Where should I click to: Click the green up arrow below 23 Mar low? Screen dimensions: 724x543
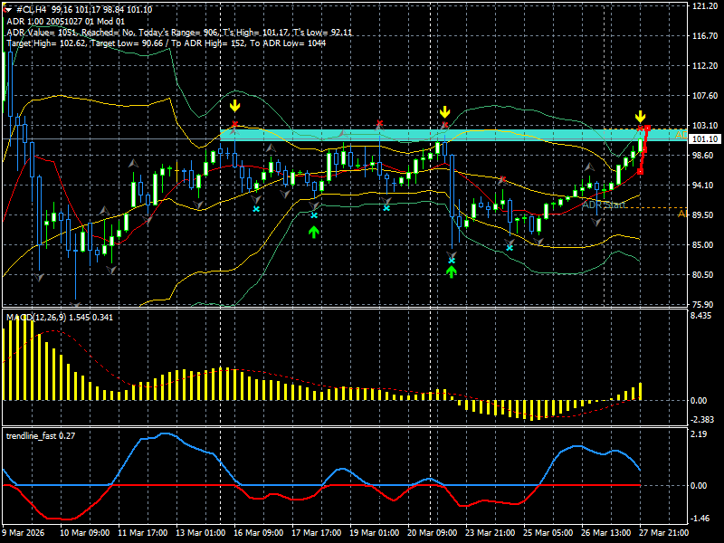tap(452, 271)
